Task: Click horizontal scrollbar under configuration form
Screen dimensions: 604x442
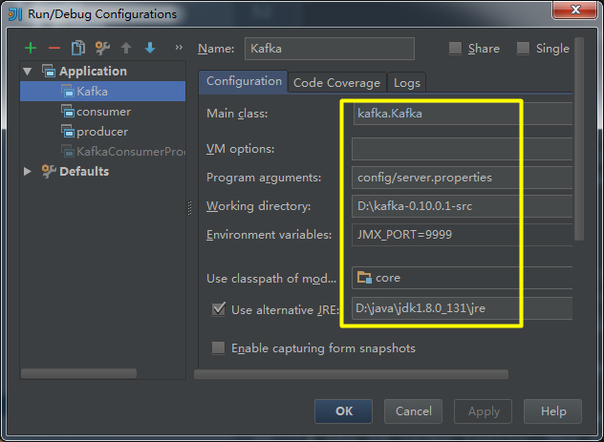Action: 352,374
